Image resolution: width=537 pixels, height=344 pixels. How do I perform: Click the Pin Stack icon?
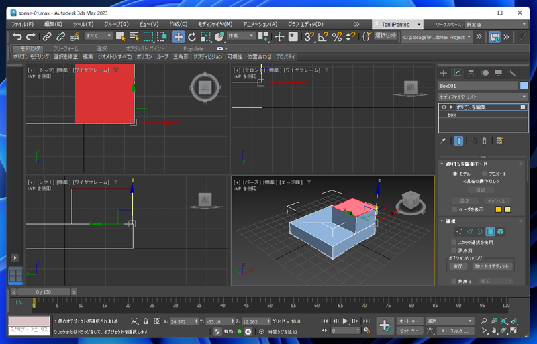[x=443, y=141]
